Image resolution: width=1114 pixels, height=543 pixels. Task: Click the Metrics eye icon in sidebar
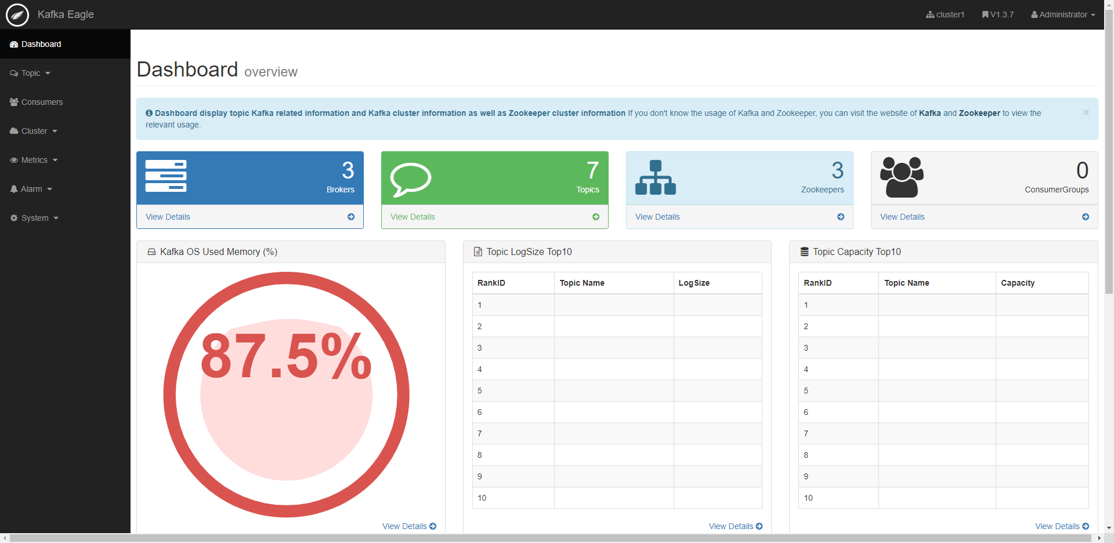(x=14, y=160)
